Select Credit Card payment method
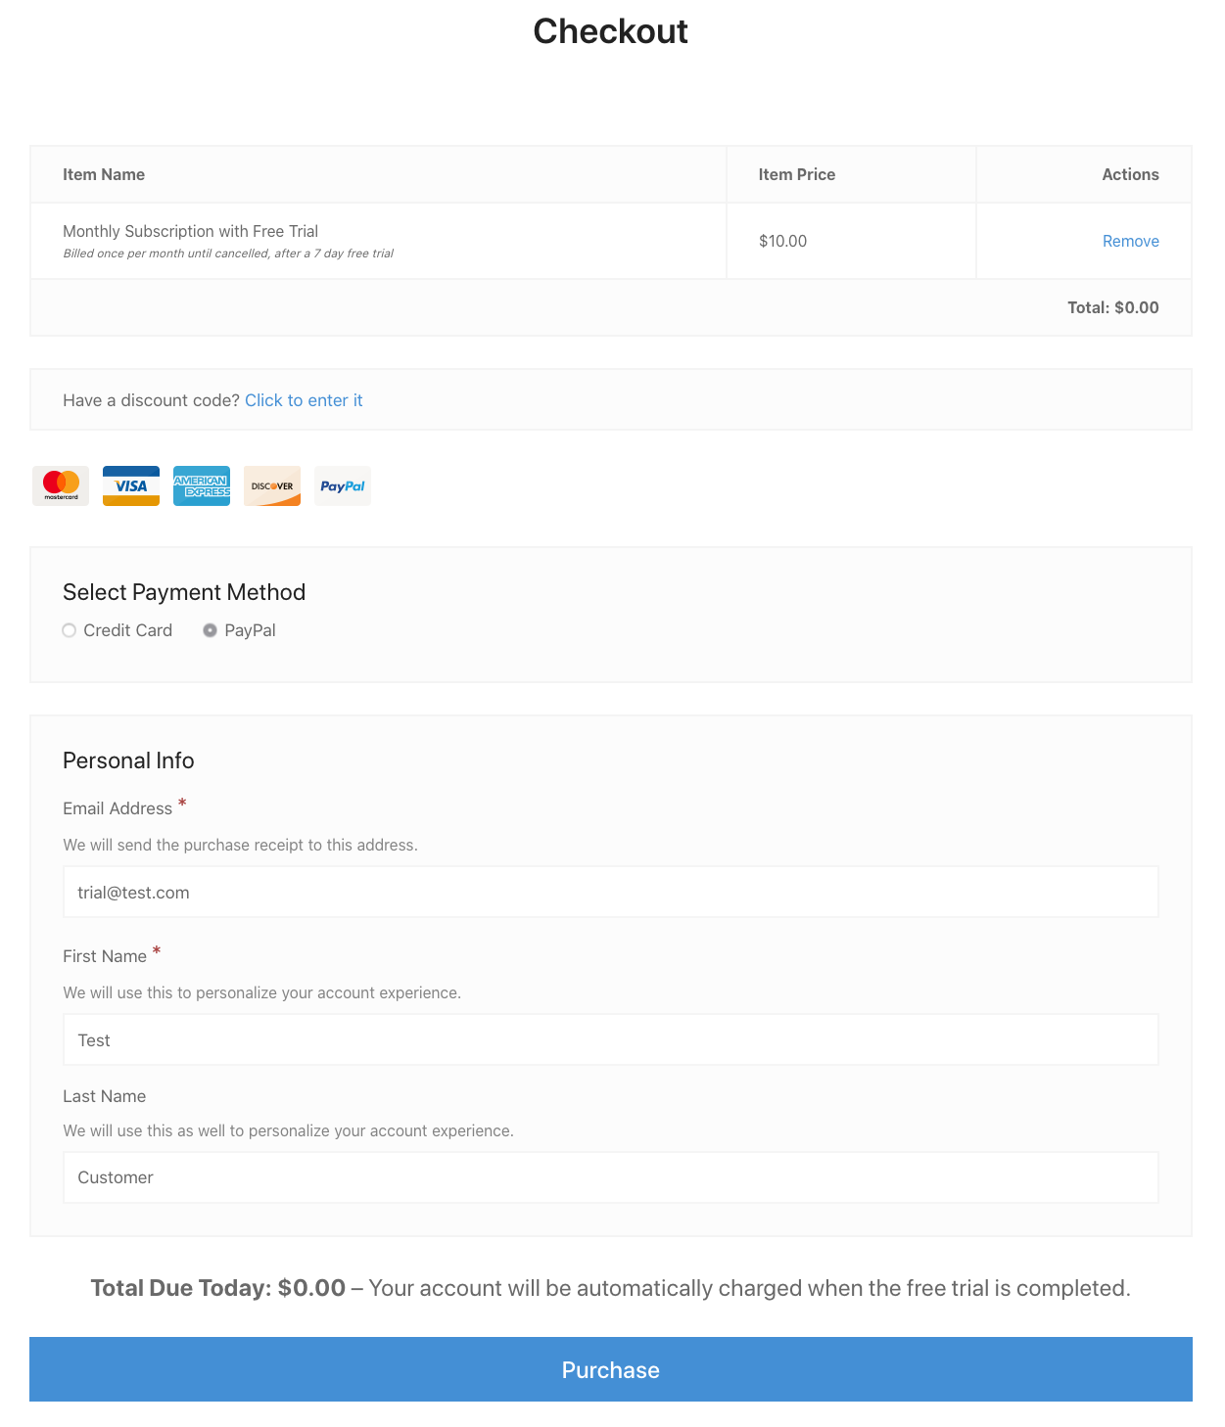Viewport: 1225px width, 1427px height. tap(70, 630)
